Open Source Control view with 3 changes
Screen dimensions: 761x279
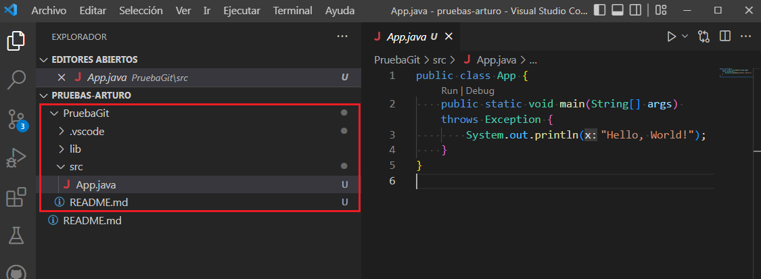18,120
